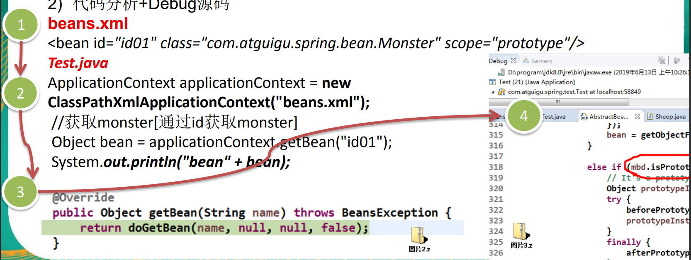This screenshot has width=691, height=260.
Task: Click the com.atguigu.spring.test.Test debug target icon
Action: [501, 92]
